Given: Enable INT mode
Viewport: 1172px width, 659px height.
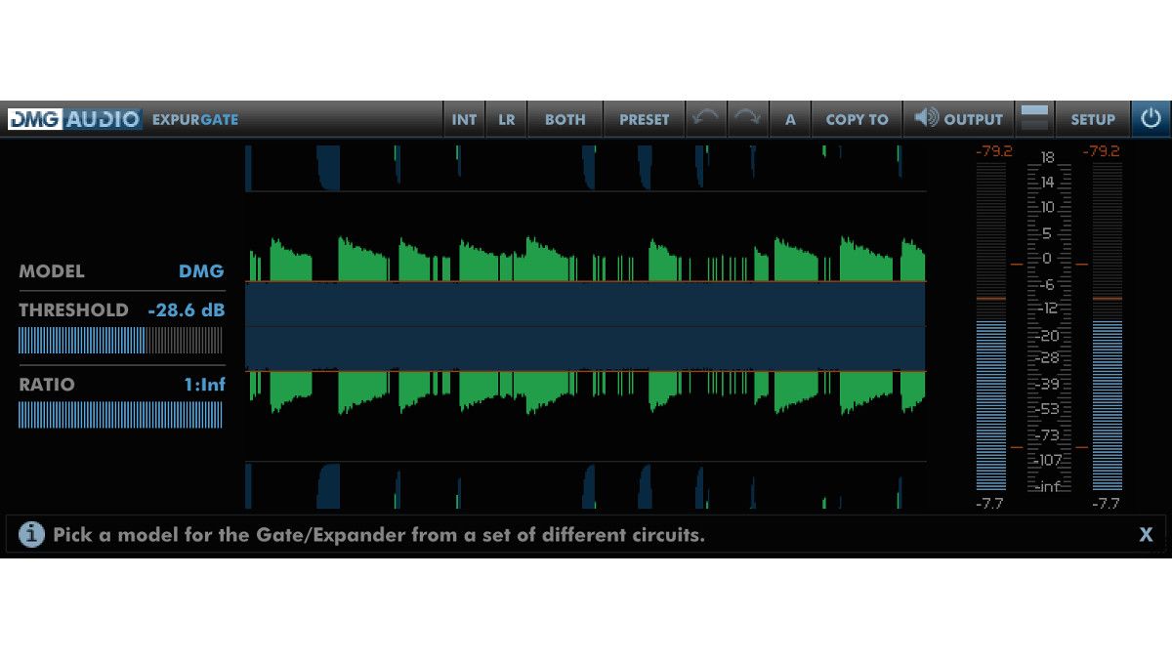Looking at the screenshot, I should pos(464,119).
